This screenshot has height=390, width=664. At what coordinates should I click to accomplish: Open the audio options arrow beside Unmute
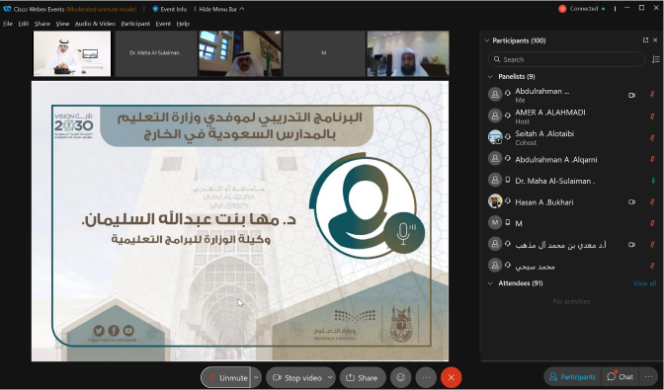[256, 378]
